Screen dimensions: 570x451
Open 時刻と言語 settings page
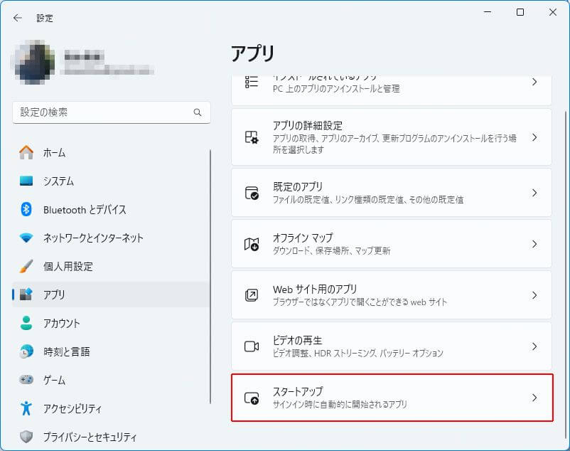click(x=66, y=351)
